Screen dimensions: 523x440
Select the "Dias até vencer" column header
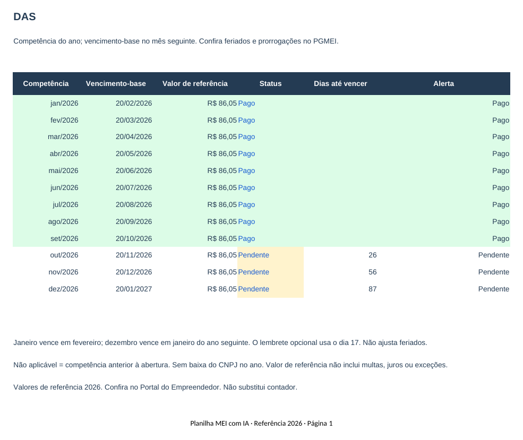click(340, 84)
